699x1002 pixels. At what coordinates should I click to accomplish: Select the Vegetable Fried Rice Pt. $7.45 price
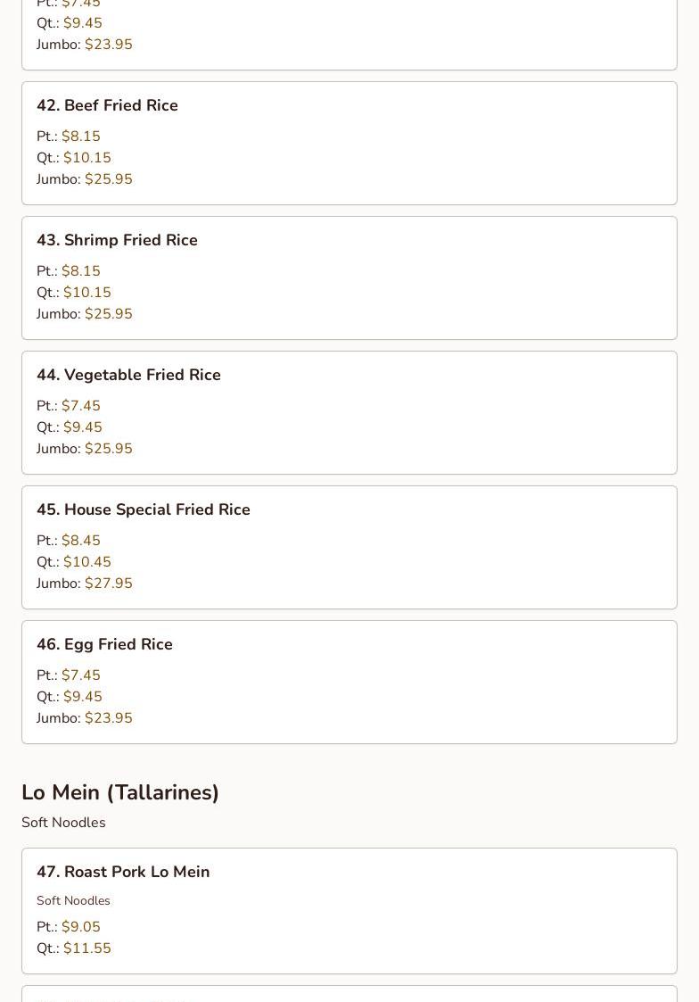click(81, 406)
